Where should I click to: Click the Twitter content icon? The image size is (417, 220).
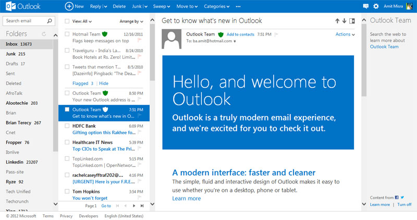(402, 198)
